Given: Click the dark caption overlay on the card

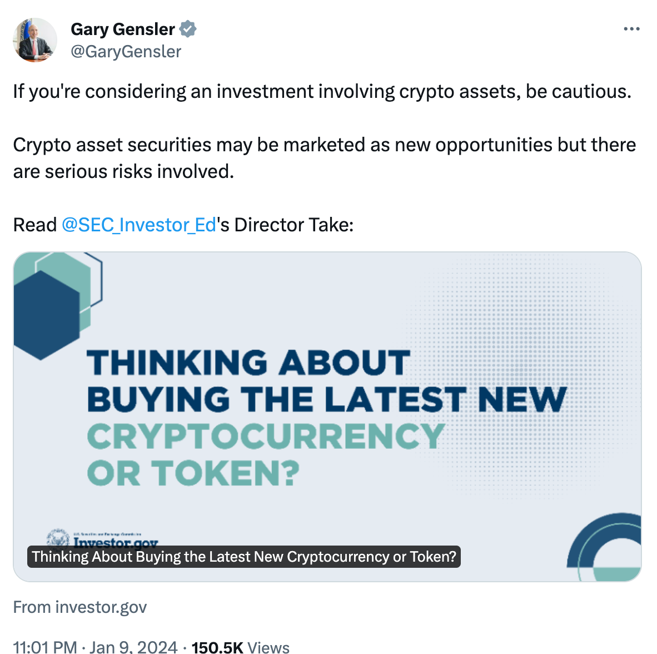Looking at the screenshot, I should tap(244, 557).
